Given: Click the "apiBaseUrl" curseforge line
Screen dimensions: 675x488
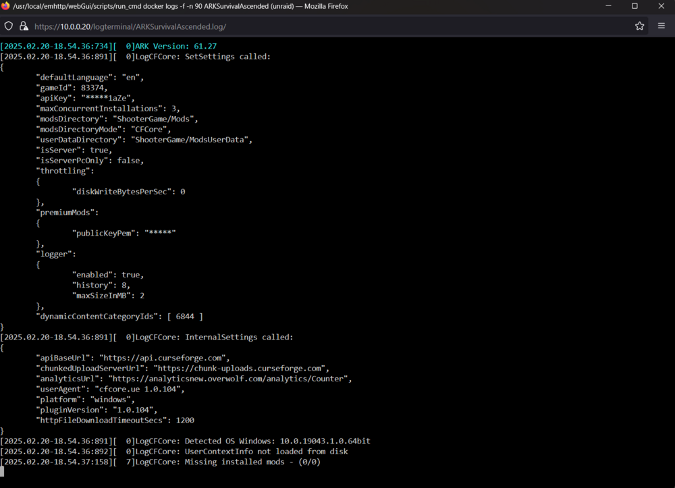Looking at the screenshot, I should 133,358.
